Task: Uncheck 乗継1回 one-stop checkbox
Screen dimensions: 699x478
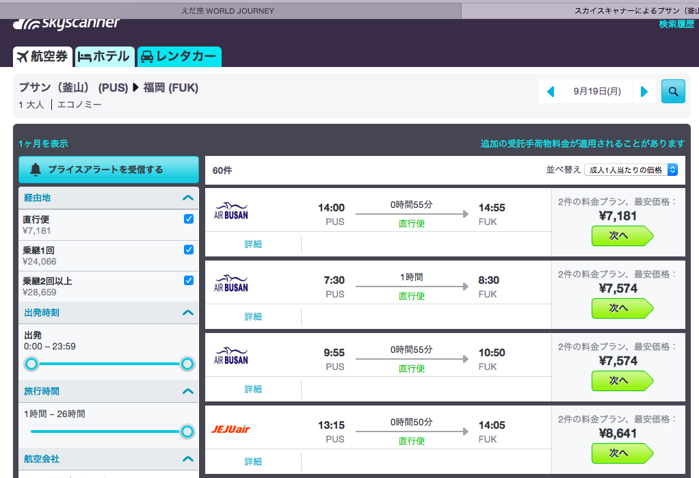Action: 189,250
